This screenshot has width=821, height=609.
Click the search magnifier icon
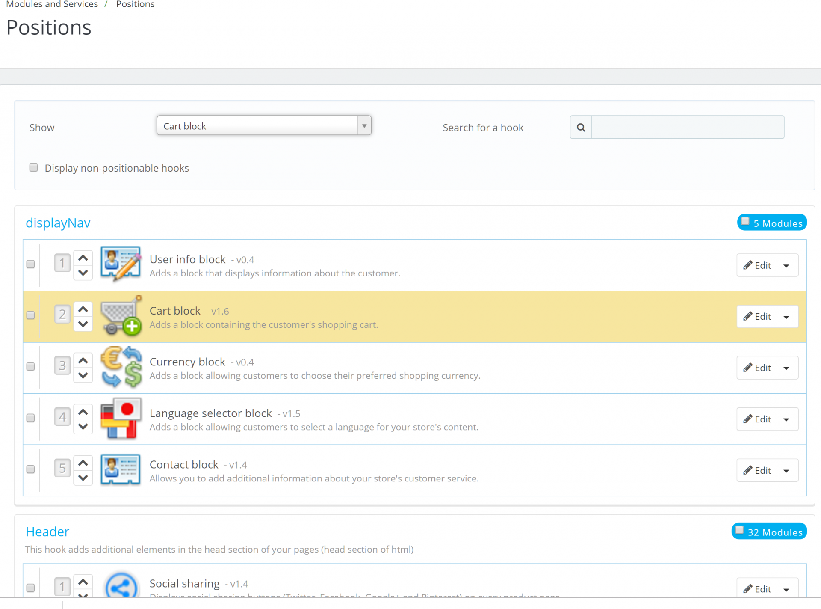point(581,127)
